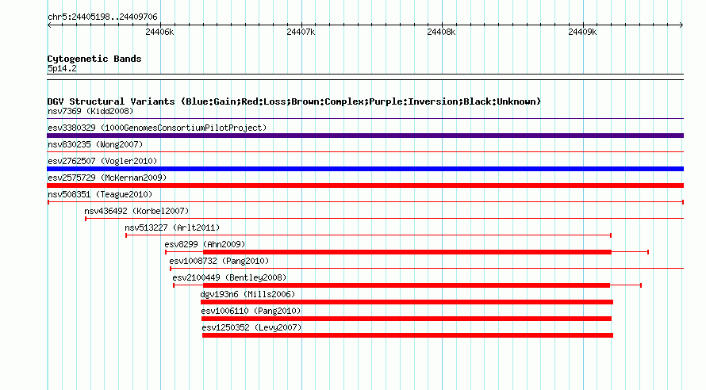Click the 24409k ruler tick label

pyautogui.click(x=582, y=32)
